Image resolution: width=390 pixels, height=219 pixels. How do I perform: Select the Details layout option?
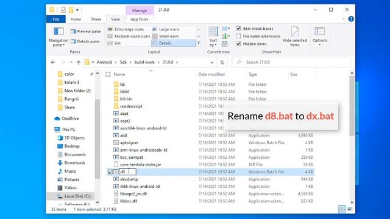[173, 43]
